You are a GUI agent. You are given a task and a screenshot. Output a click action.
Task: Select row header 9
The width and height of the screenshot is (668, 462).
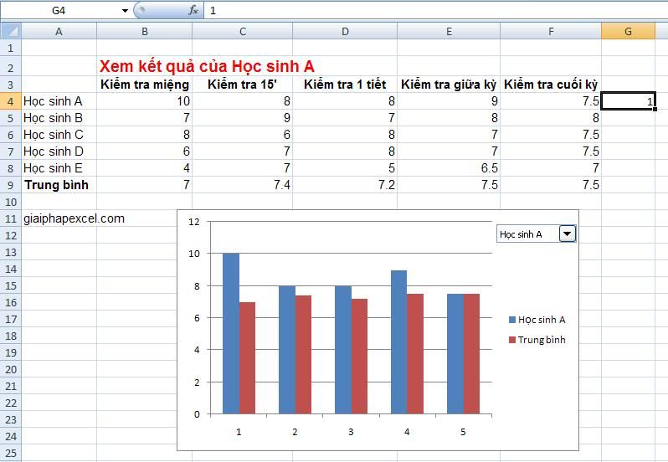pos(10,185)
